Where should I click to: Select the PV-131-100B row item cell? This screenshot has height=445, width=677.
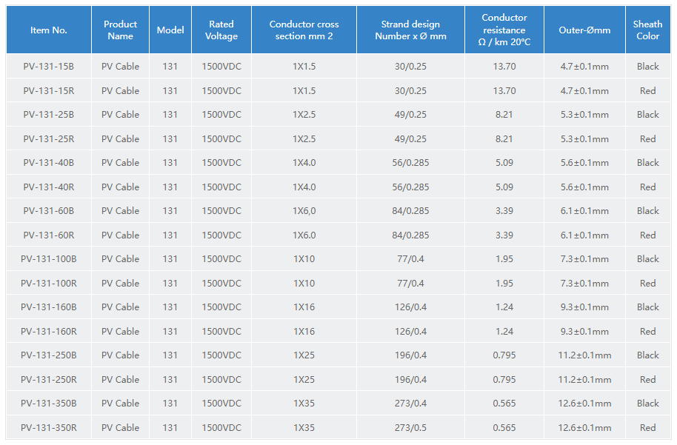click(x=49, y=259)
